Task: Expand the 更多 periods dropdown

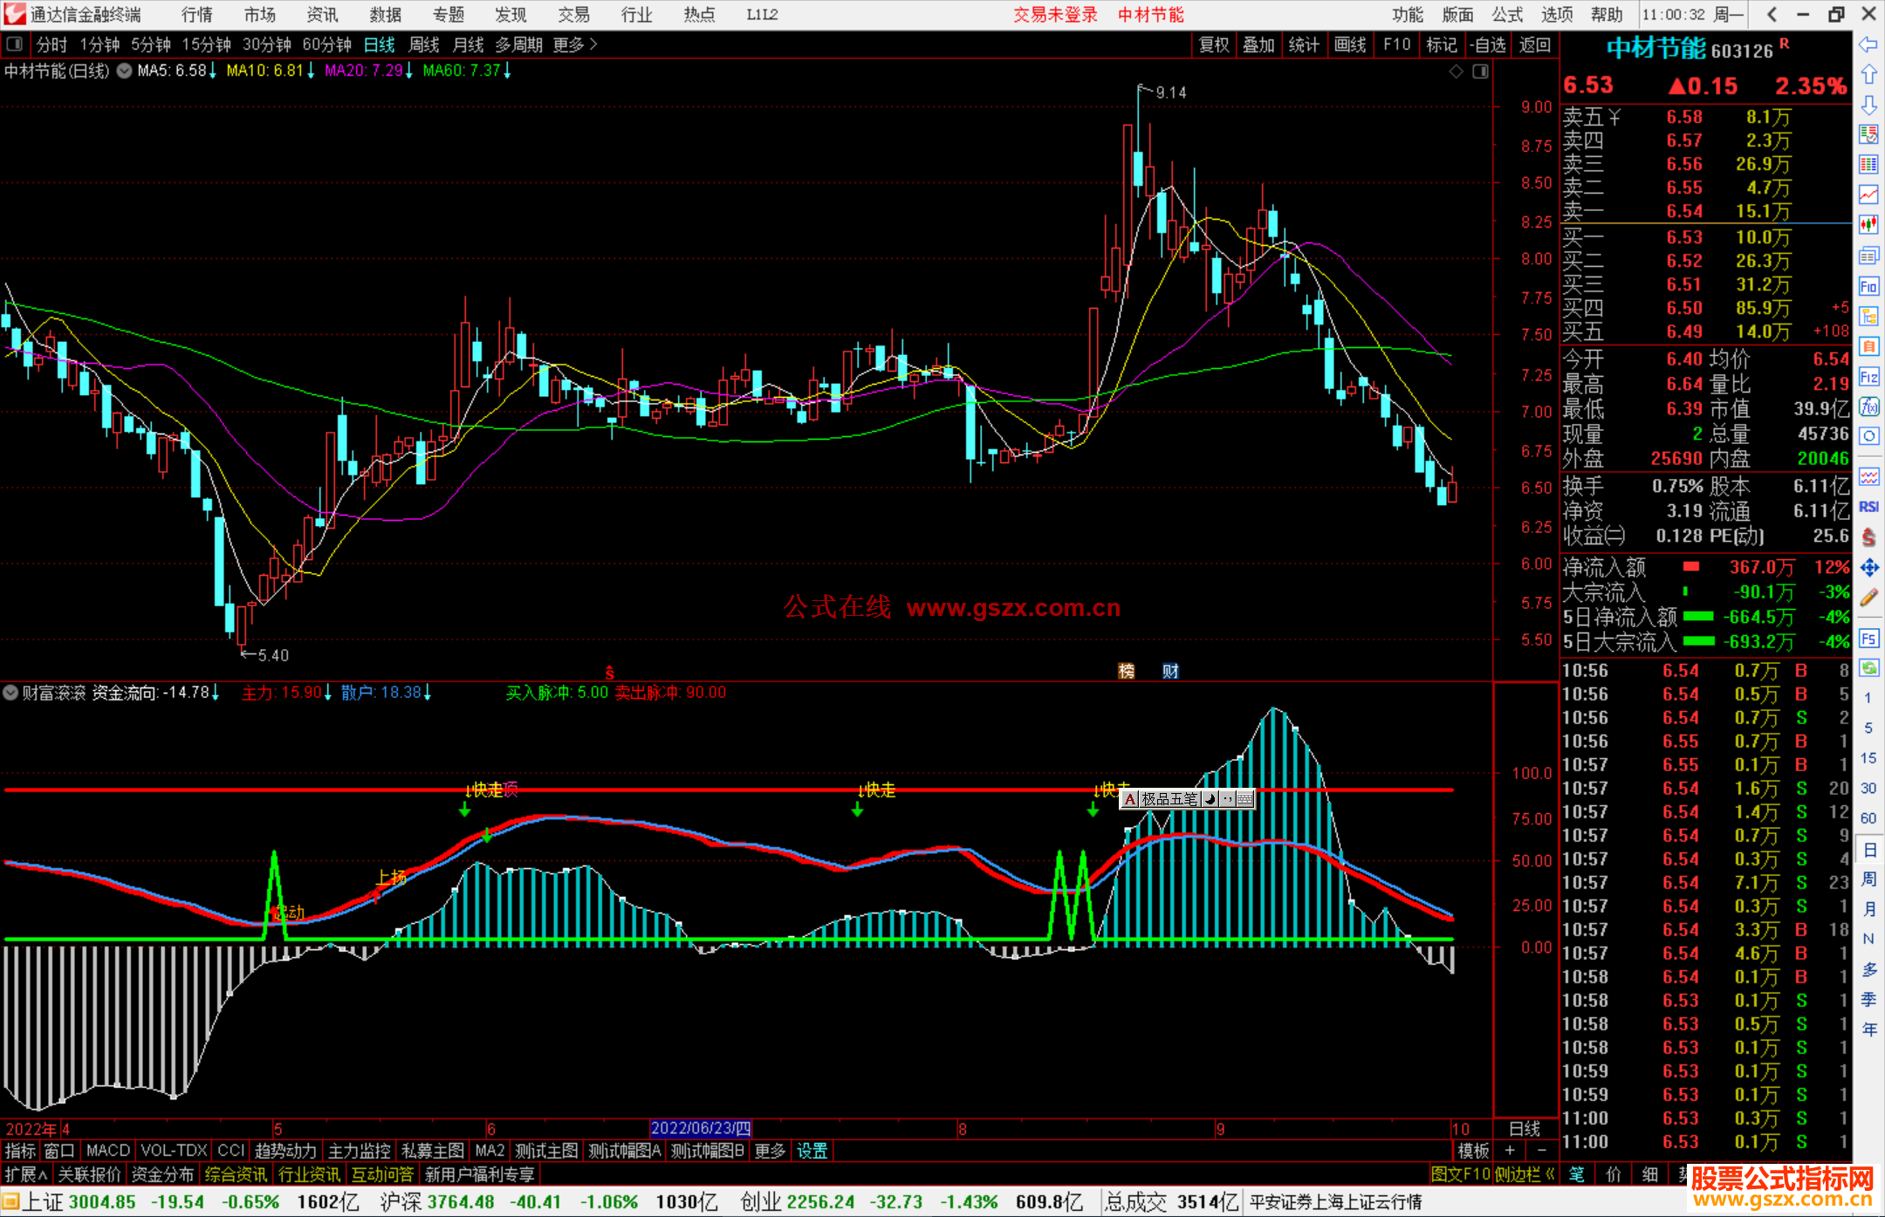Action: point(575,44)
